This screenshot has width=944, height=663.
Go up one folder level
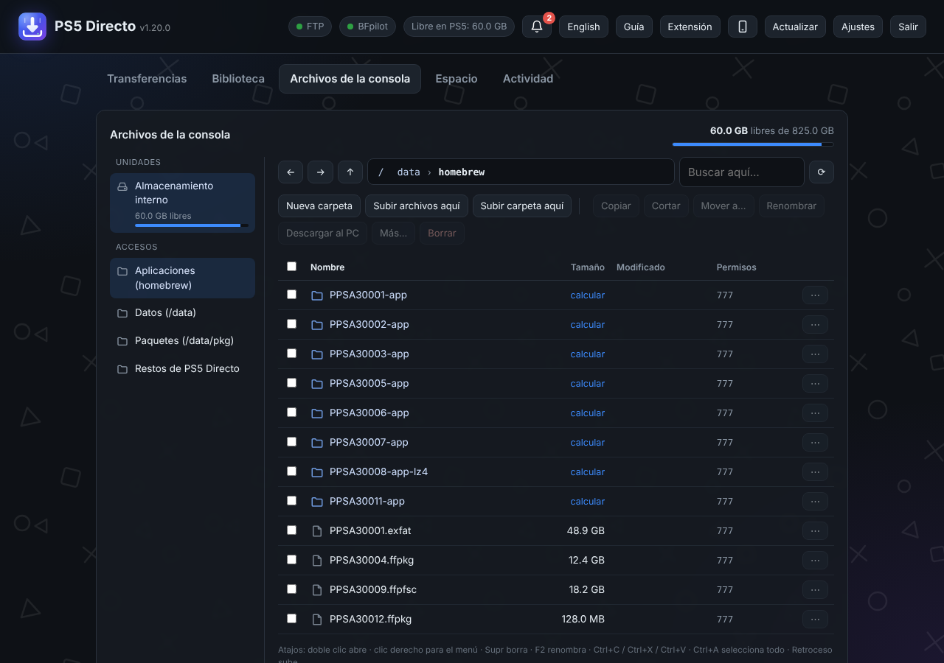350,172
